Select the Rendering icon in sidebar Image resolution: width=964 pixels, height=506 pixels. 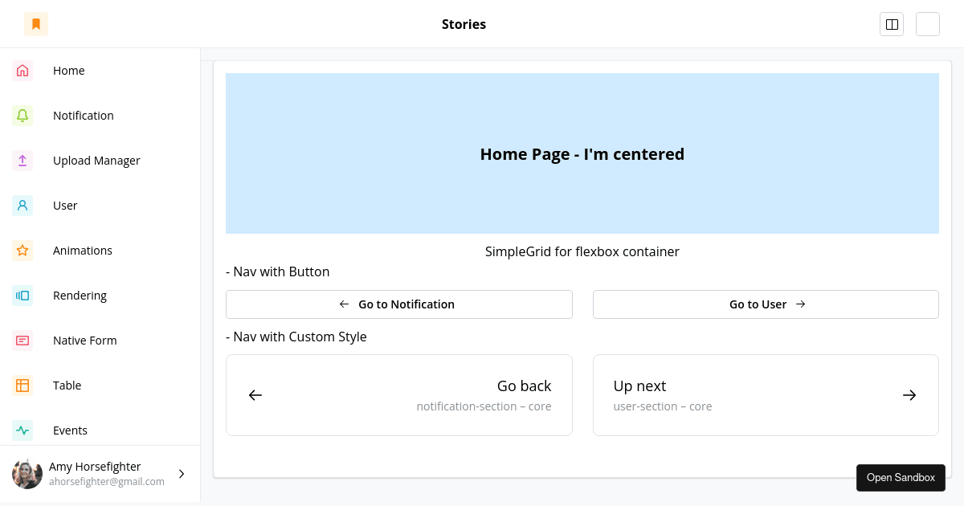point(22,296)
